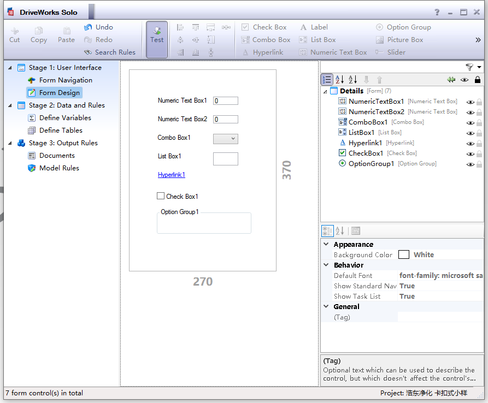Image resolution: width=488 pixels, height=403 pixels.
Task: Click Hyperlink1 on the form
Action: coord(172,175)
